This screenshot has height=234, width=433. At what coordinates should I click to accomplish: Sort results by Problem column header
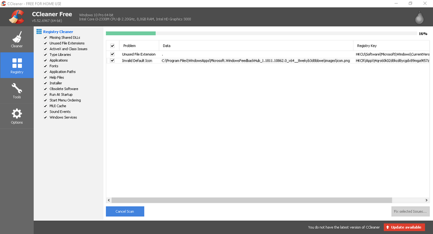tap(130, 46)
